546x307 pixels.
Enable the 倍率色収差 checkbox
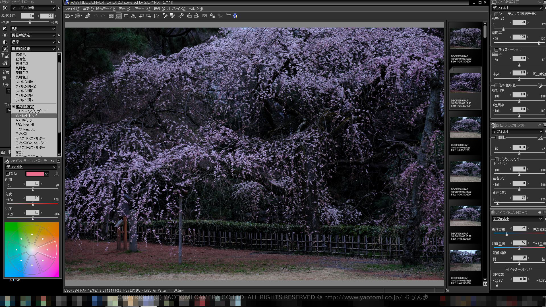pyautogui.click(x=497, y=85)
